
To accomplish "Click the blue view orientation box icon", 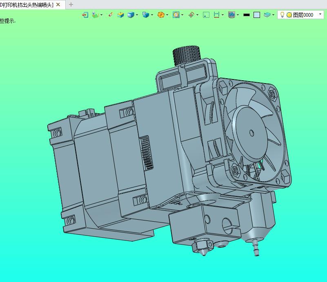I will (146, 15).
